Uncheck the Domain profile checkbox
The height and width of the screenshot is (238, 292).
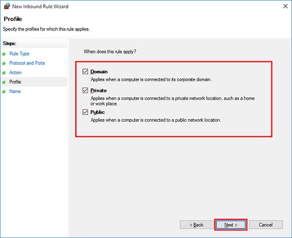pyautogui.click(x=85, y=71)
